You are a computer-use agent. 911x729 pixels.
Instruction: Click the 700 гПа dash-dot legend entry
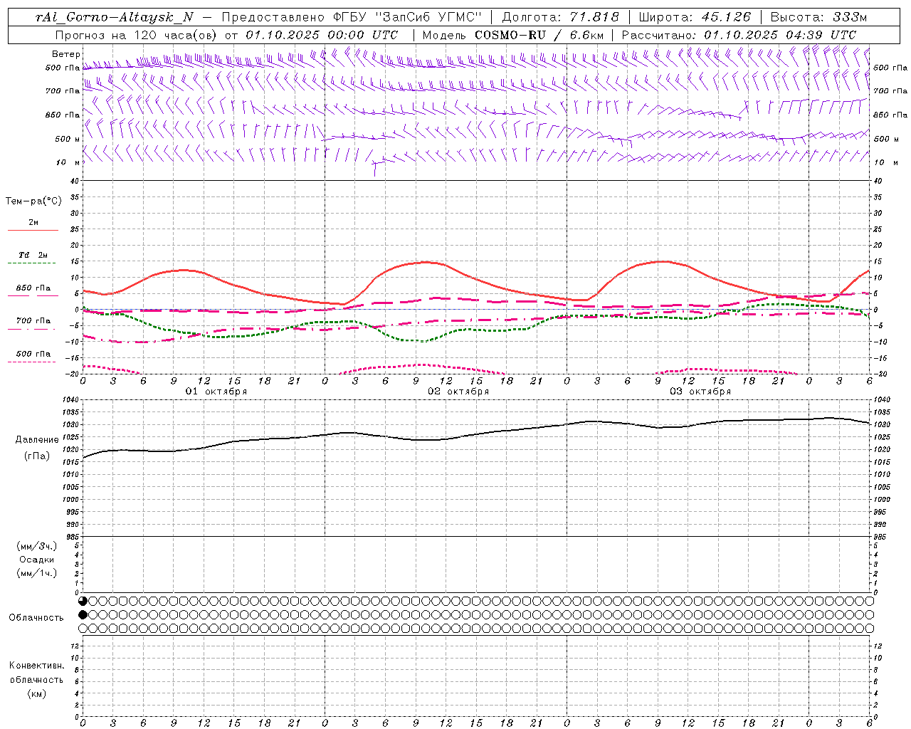[33, 321]
